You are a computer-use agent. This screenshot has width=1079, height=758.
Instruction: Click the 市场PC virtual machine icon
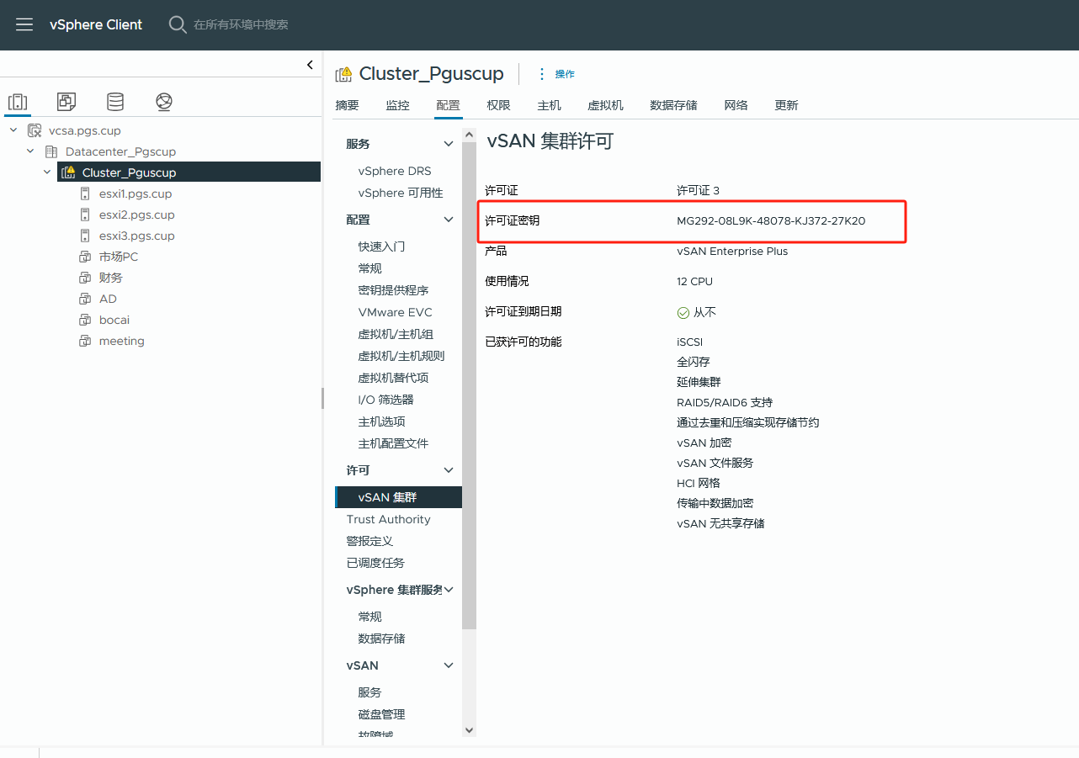pyautogui.click(x=85, y=257)
